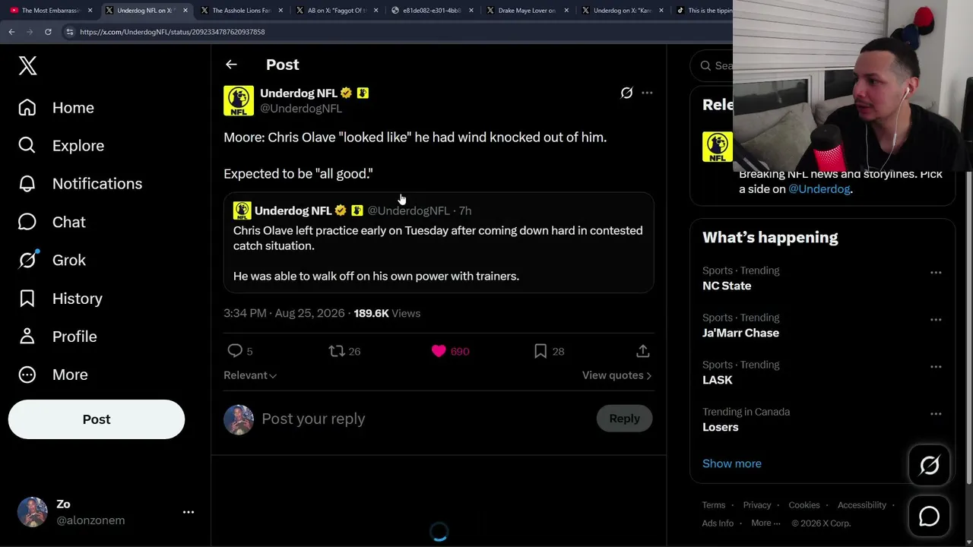Open the post's three-dot more menu
Image resolution: width=973 pixels, height=547 pixels.
tap(647, 93)
